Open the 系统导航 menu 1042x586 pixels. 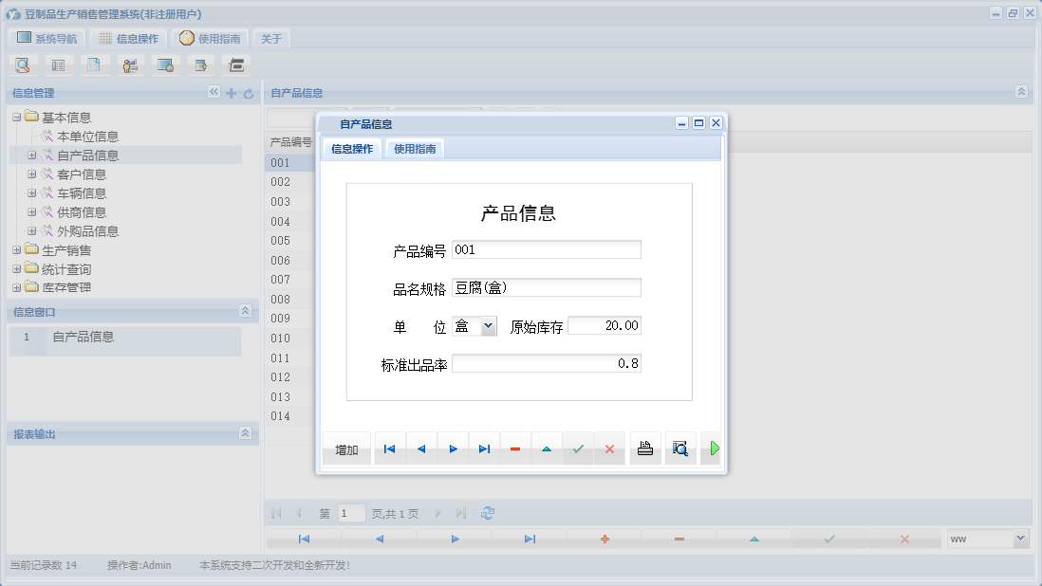coord(47,38)
